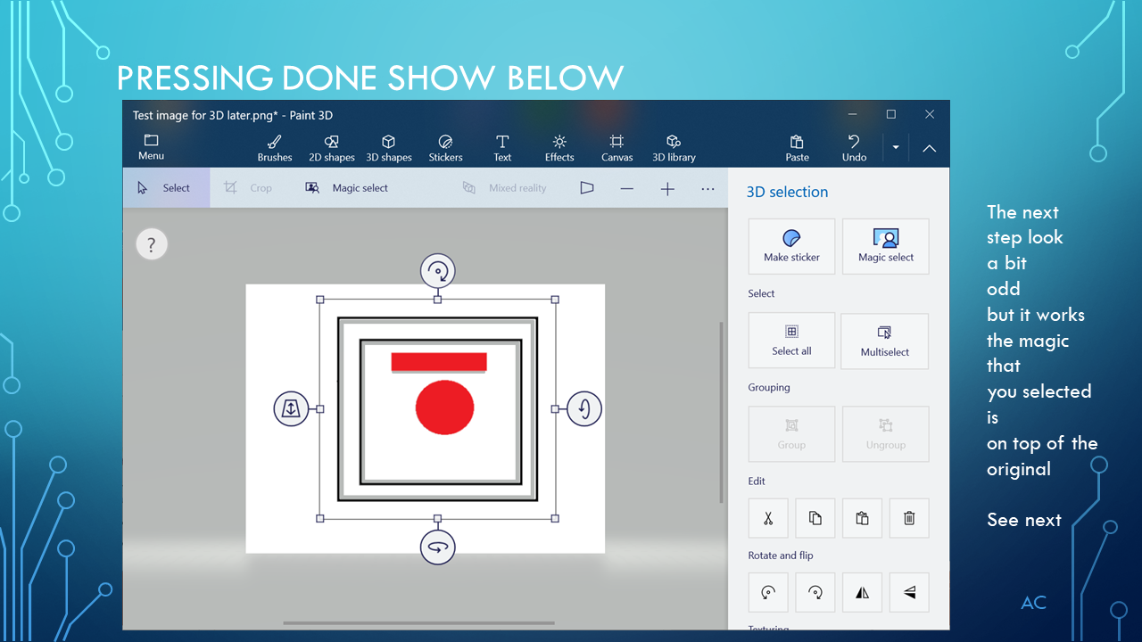Open the Stickers panel
Image resolution: width=1142 pixels, height=642 pixels.
445,147
